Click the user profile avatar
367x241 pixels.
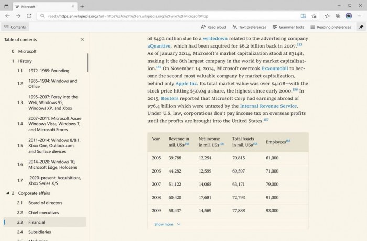349,16
